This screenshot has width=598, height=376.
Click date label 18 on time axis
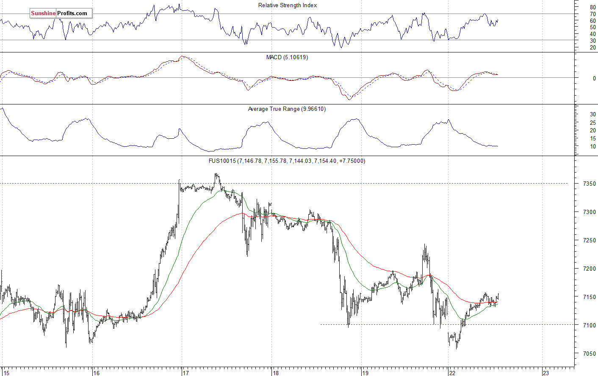pos(276,373)
